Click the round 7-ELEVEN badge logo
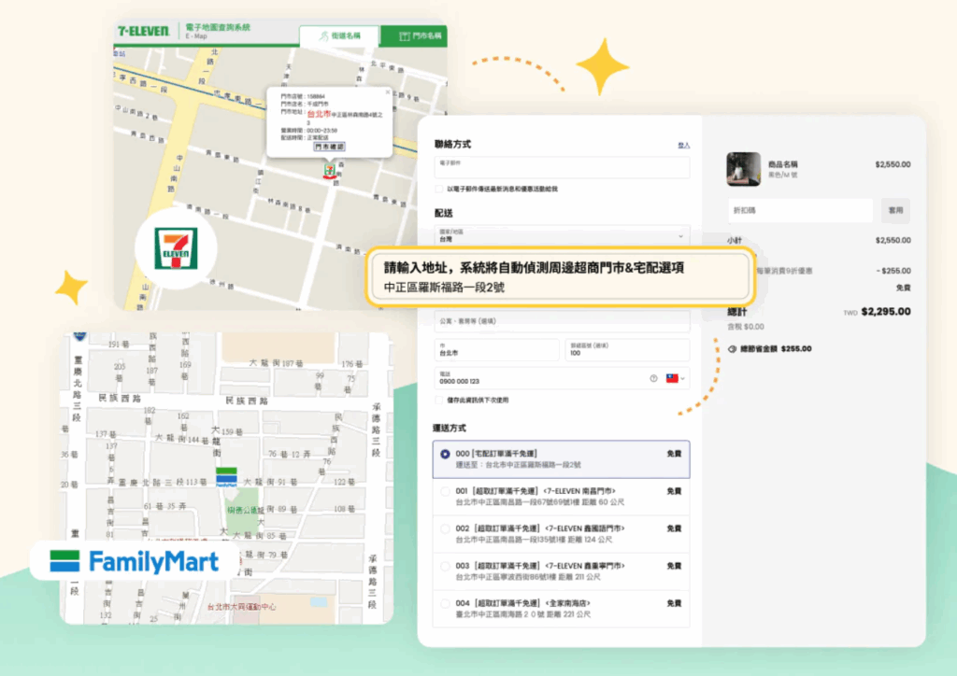 176,248
